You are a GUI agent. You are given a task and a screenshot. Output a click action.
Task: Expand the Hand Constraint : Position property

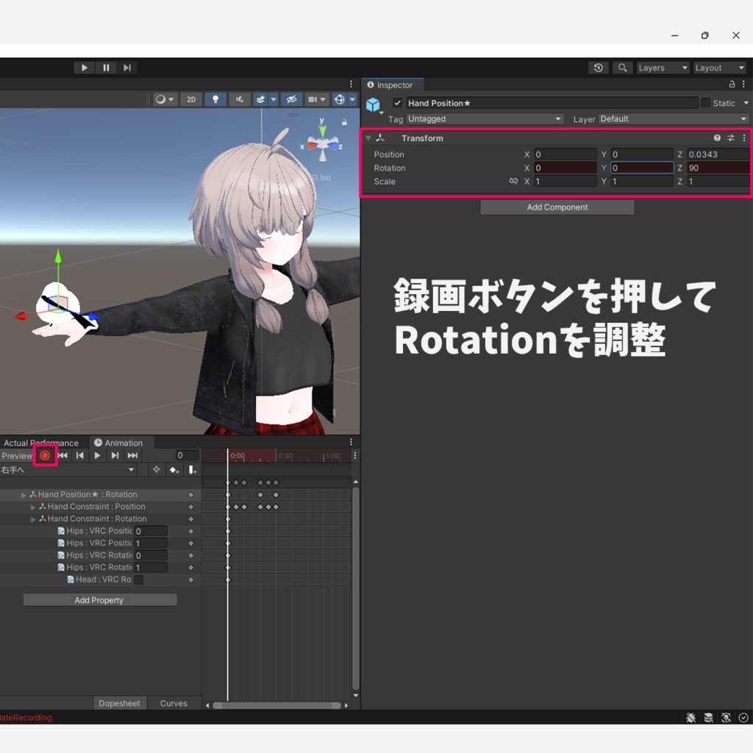point(33,506)
